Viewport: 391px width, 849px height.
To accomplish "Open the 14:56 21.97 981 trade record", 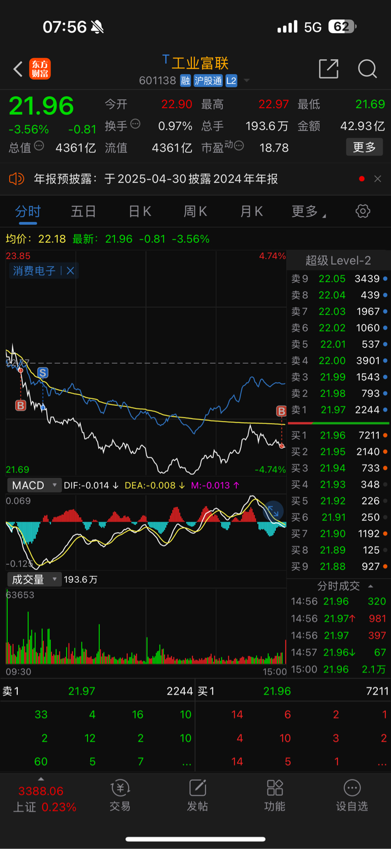I will 339,619.
